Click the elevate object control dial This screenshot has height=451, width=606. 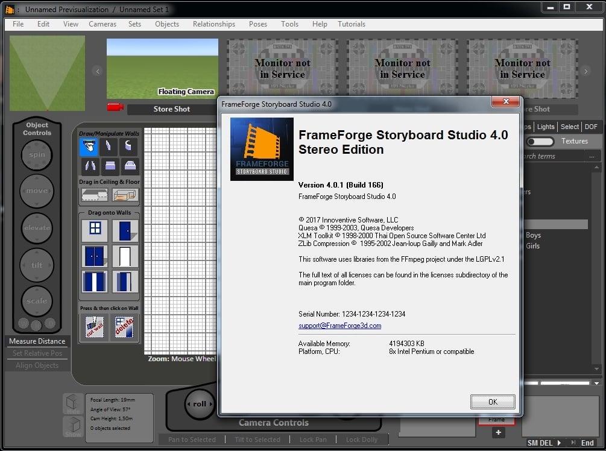pos(37,228)
